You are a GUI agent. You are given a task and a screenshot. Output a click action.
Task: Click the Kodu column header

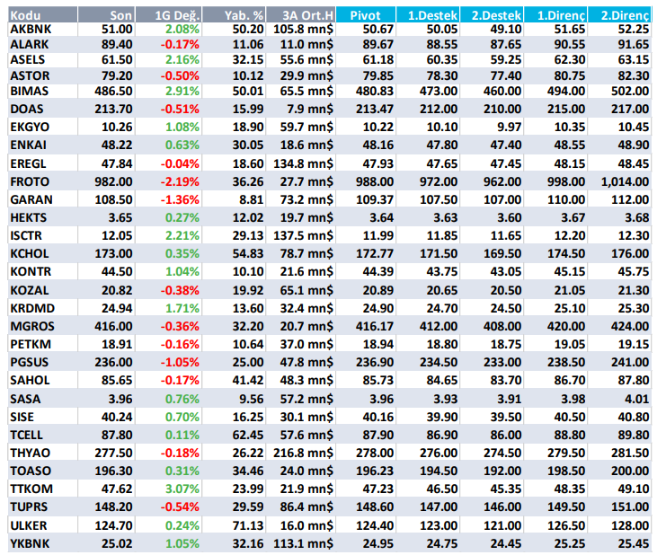[27, 15]
